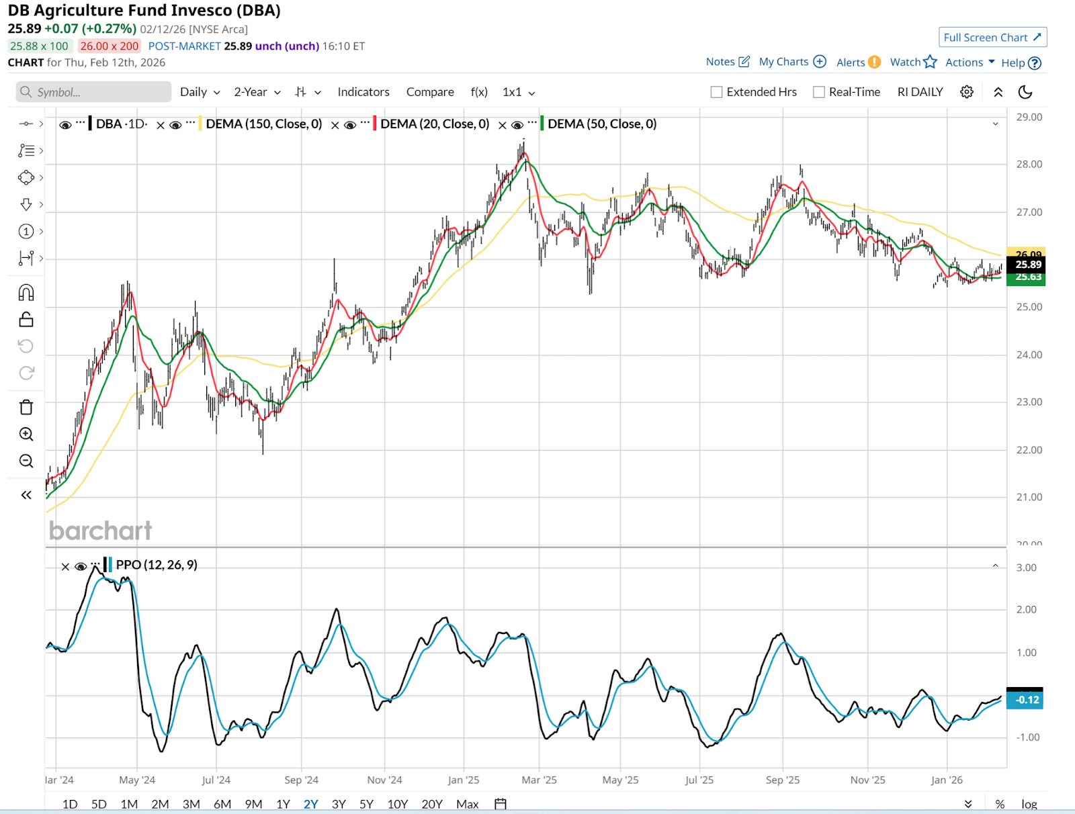
Task: Add to My Charts
Action: click(793, 62)
